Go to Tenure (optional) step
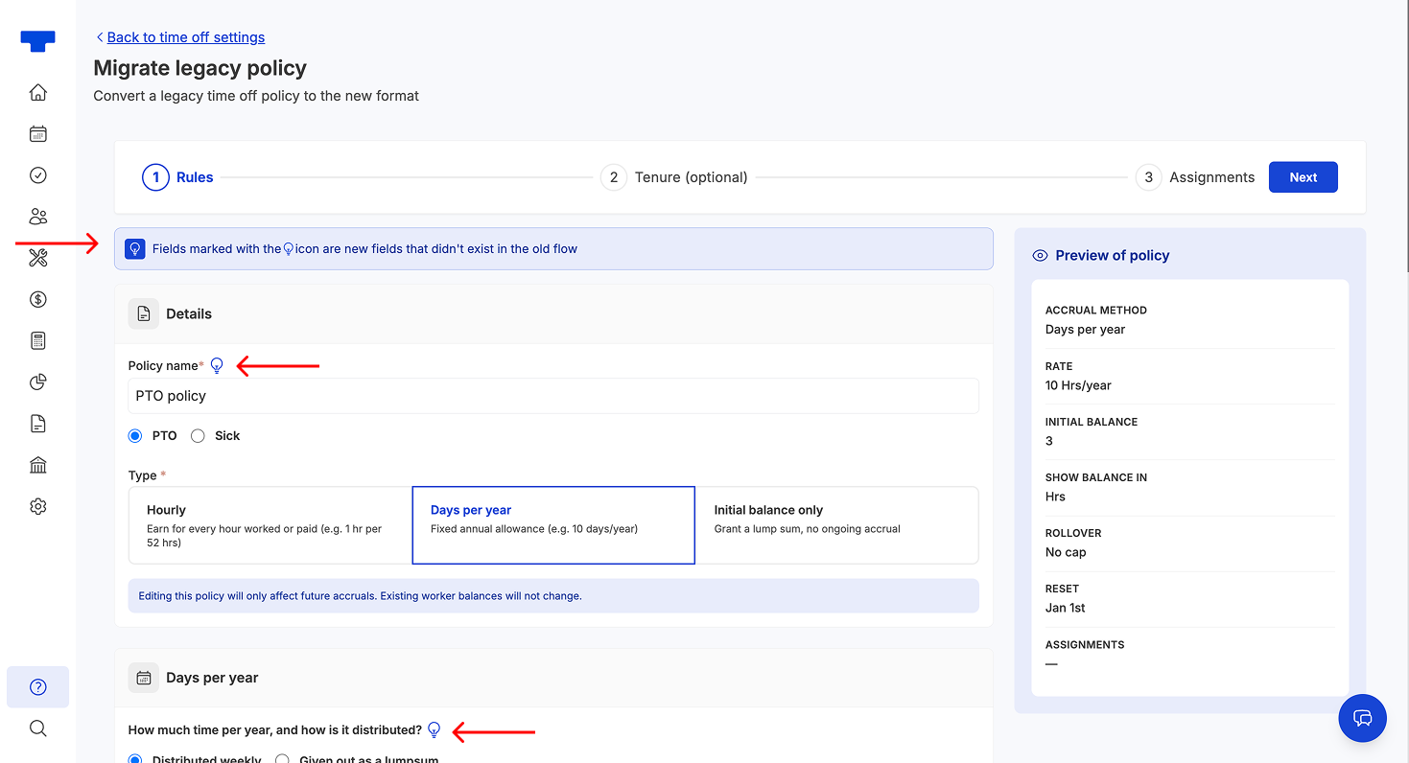The width and height of the screenshot is (1409, 763). 674,177
